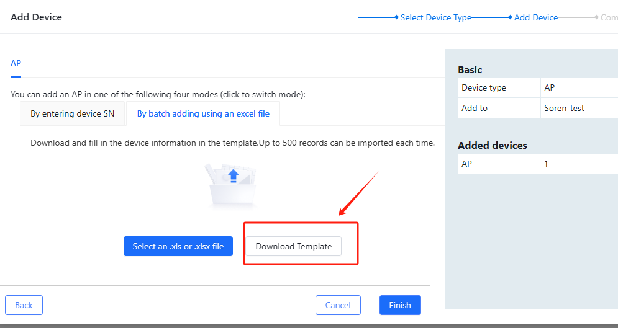
Task: Click the partially visible 'Com' final step
Action: (x=608, y=17)
